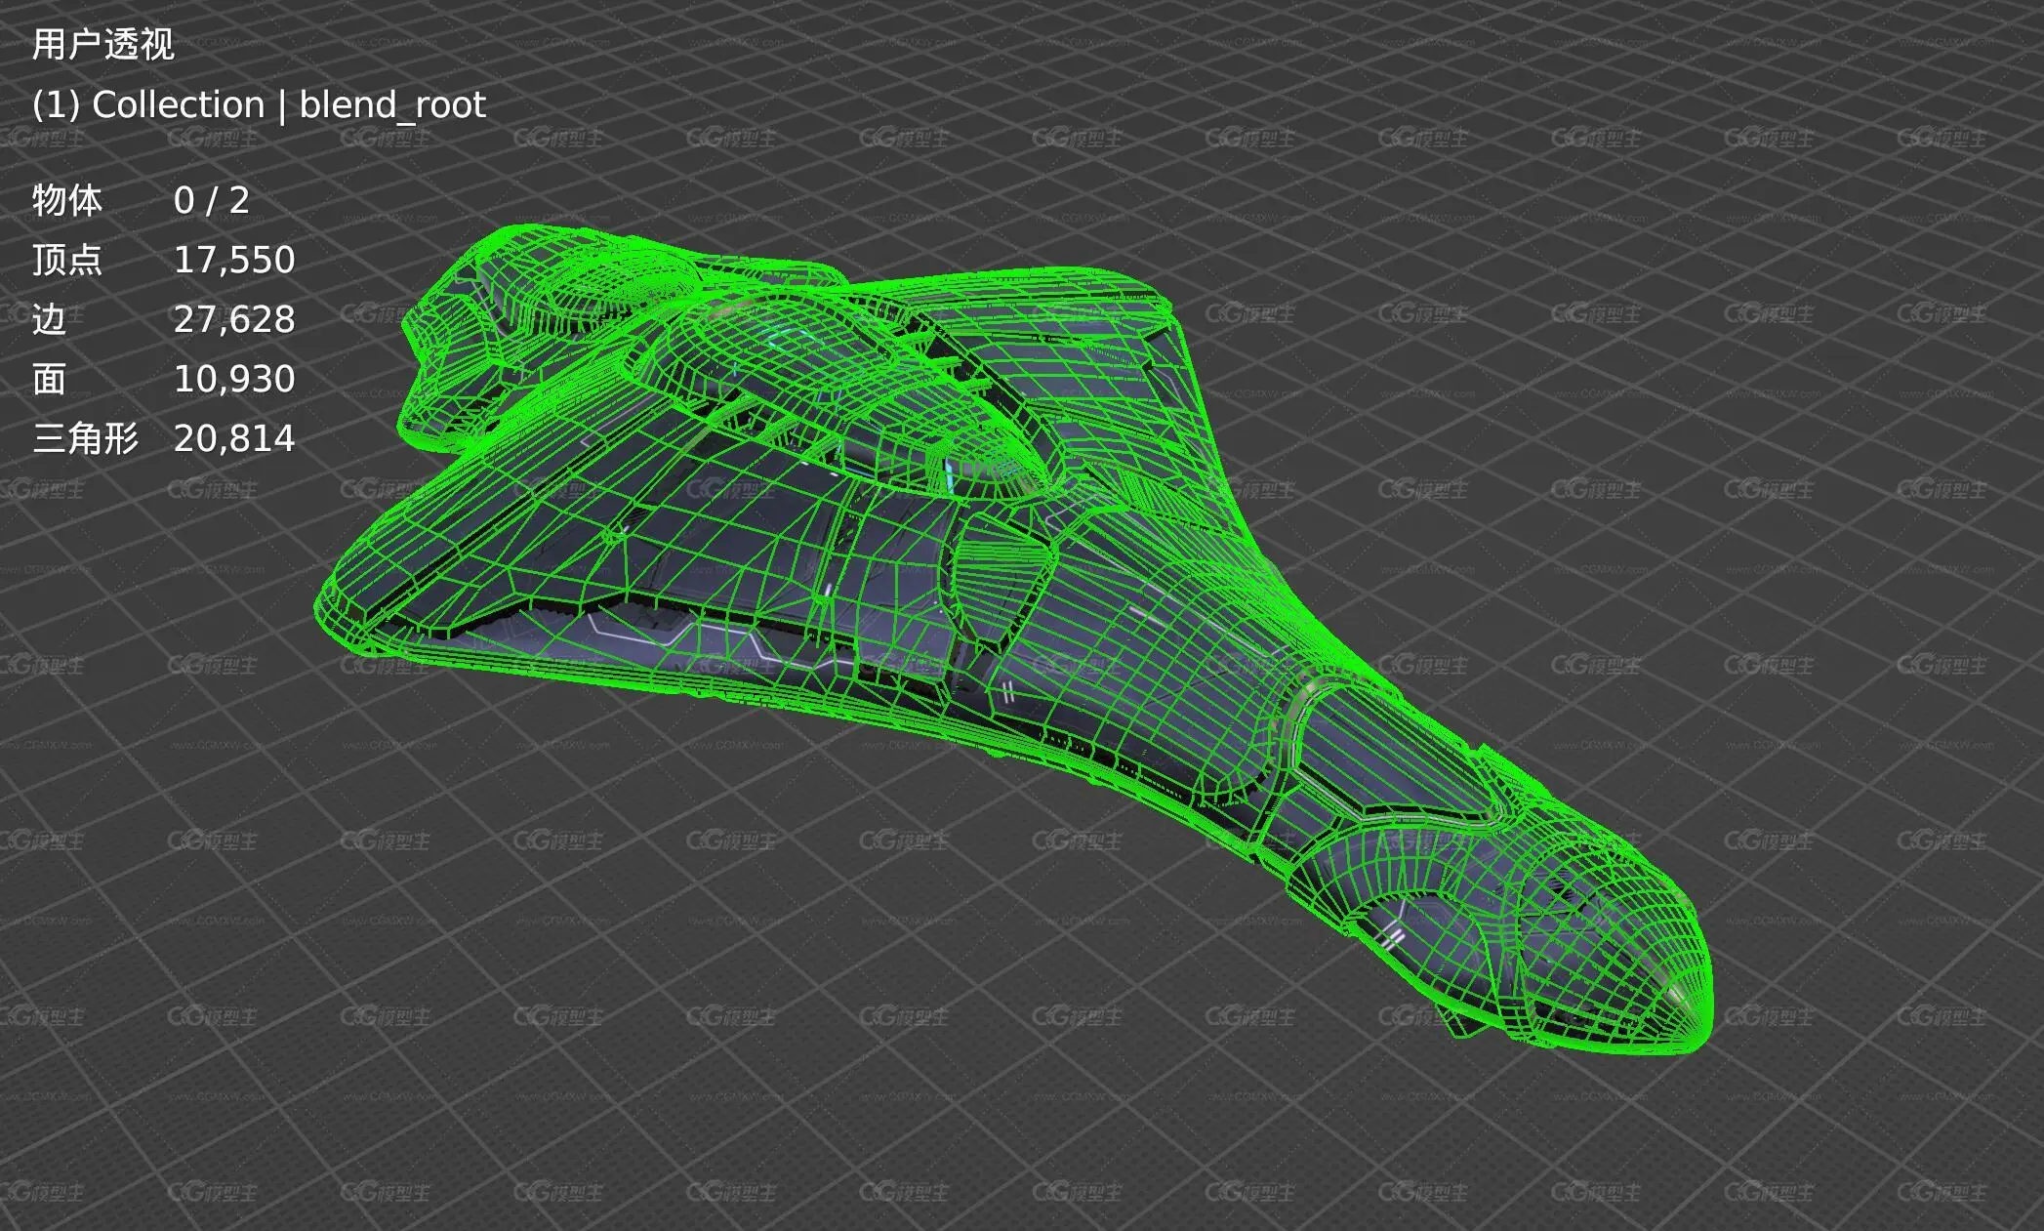Click the triangle count '20,814'
The height and width of the screenshot is (1231, 2044).
coord(234,439)
